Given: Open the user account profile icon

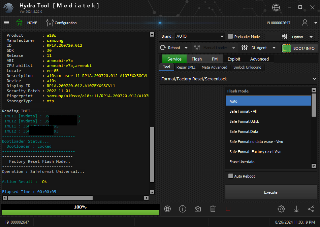Looking at the screenshot, I should pyautogui.click(x=305, y=23).
